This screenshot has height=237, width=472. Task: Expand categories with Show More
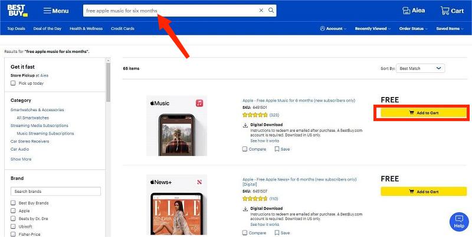pyautogui.click(x=21, y=159)
